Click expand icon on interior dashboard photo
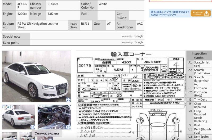 point(68,127)
